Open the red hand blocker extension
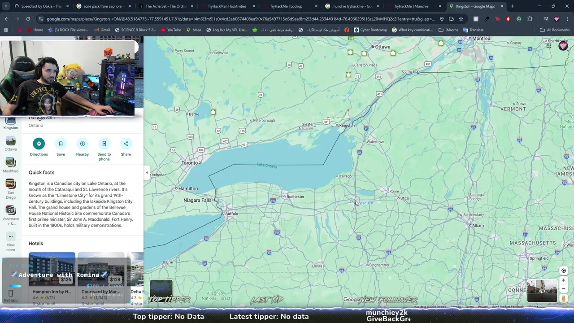574x323 pixels. pyautogui.click(x=509, y=19)
